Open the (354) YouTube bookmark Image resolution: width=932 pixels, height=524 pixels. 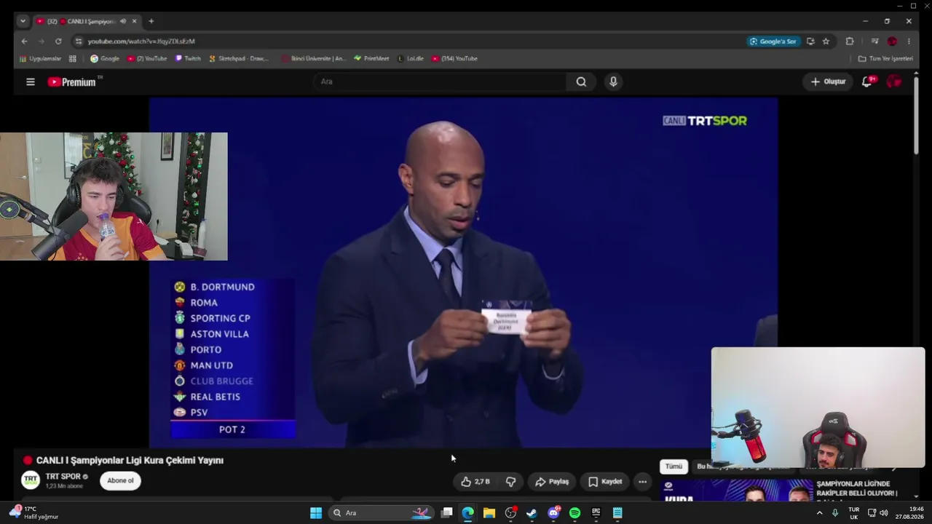click(x=454, y=59)
